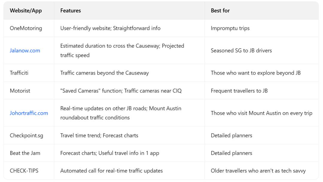Viewport: 323px width, 182px height.
Task: Select the Trafficiti cell
Action: click(x=19, y=73)
